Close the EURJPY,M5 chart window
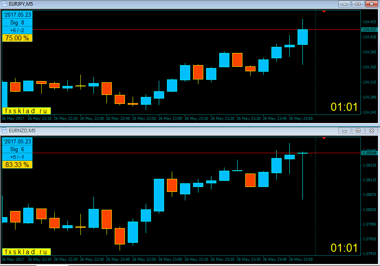The height and width of the screenshot is (266, 380). [371, 4]
